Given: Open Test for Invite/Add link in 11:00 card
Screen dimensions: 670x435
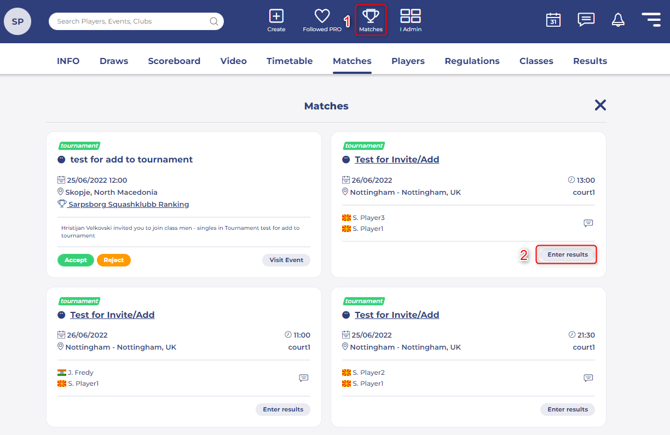Looking at the screenshot, I should tap(112, 315).
